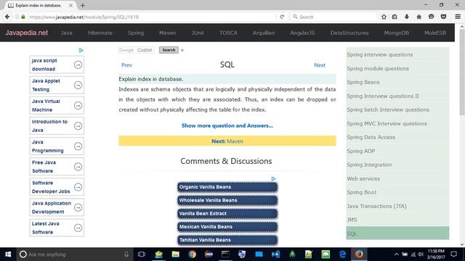This screenshot has height=261, width=465.
Task: Click the 'Mexican Vanilla Beans' ad button
Action: click(227, 227)
